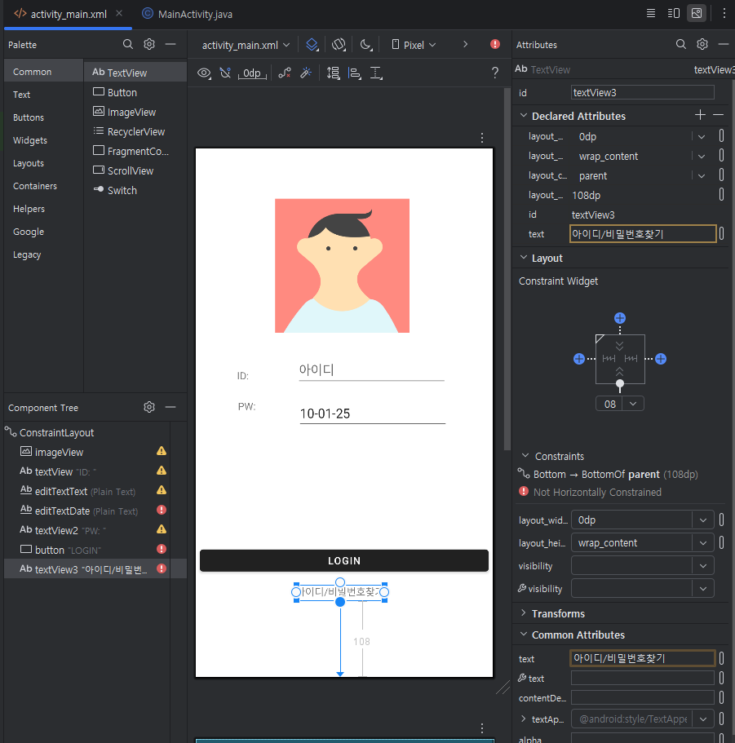Open the Guidelines options icon

376,73
